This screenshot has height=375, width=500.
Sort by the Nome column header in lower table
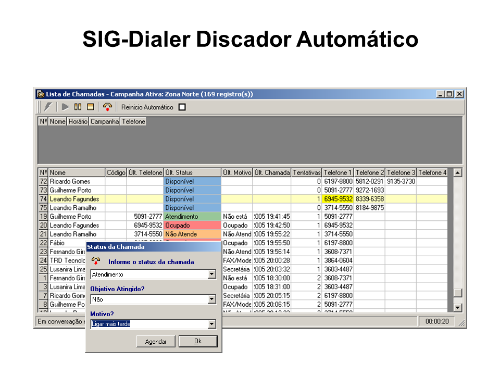click(76, 172)
